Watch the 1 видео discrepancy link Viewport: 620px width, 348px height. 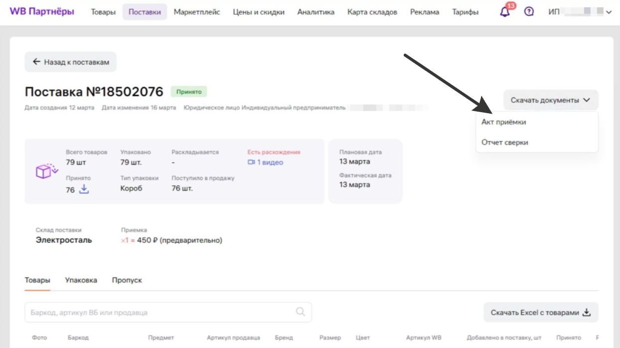[x=265, y=163]
